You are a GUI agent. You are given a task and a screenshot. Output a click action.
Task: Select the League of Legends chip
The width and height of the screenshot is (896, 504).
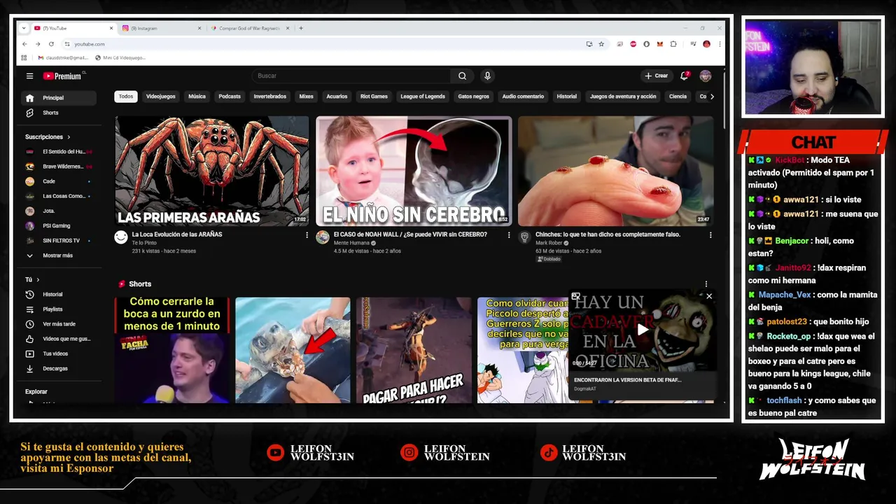coord(423,97)
